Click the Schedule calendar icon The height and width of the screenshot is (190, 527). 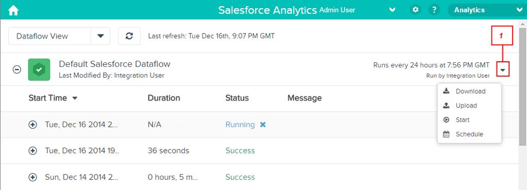click(x=446, y=134)
